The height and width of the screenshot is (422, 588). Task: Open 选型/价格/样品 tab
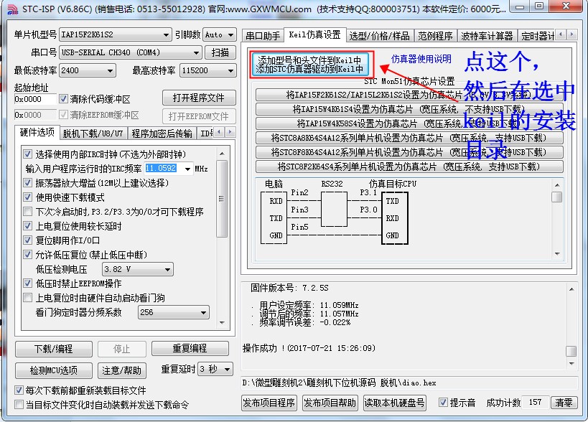point(380,36)
